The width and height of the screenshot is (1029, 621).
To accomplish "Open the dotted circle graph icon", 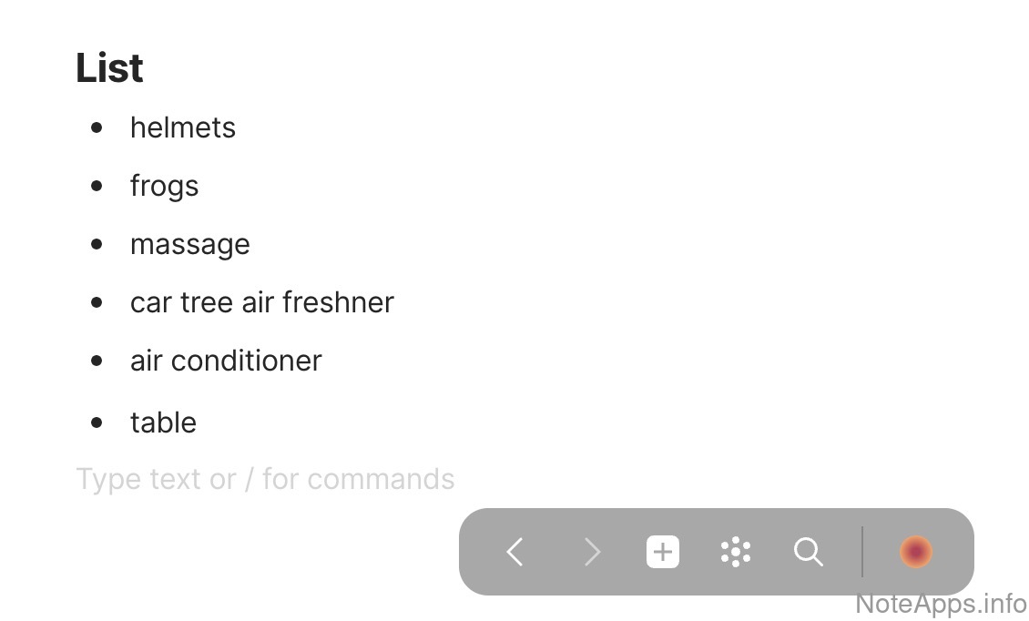I will pyautogui.click(x=735, y=552).
